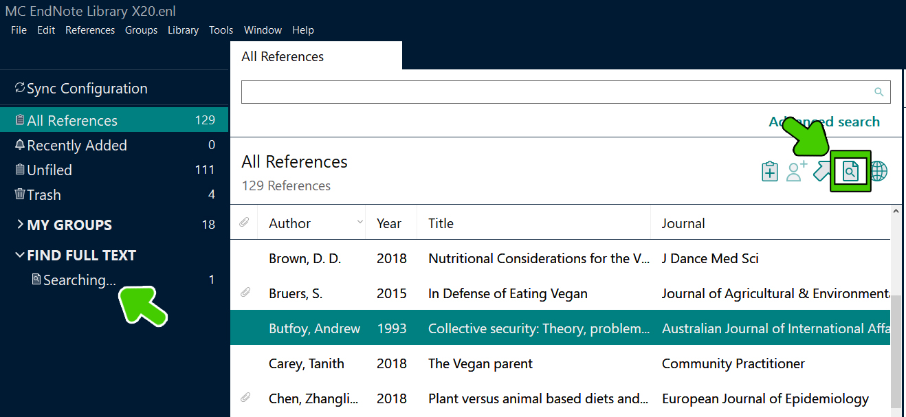Click the Online search globe icon
The width and height of the screenshot is (906, 417).
point(879,171)
